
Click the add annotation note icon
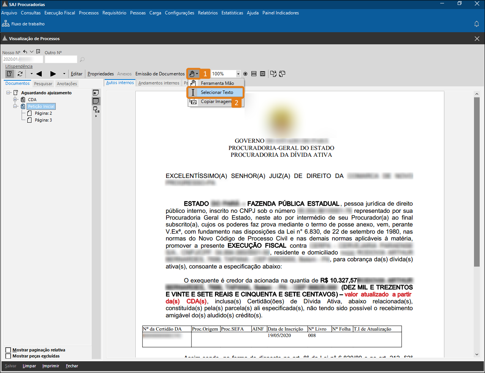(x=96, y=93)
